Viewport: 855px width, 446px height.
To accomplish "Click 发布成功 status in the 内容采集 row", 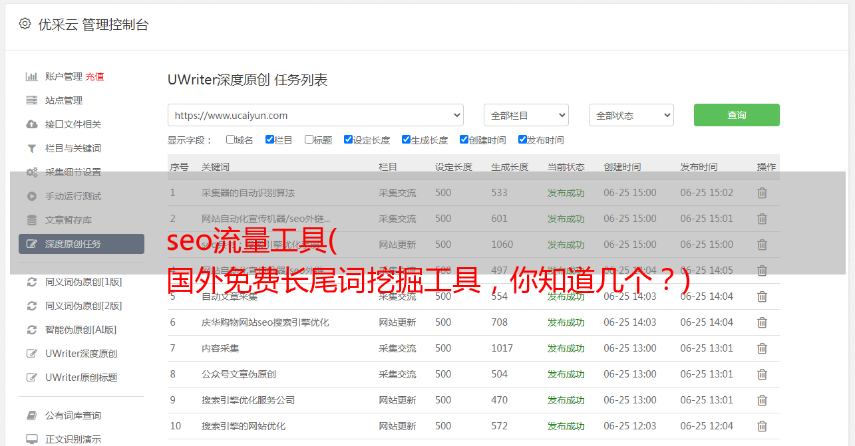I will click(566, 348).
